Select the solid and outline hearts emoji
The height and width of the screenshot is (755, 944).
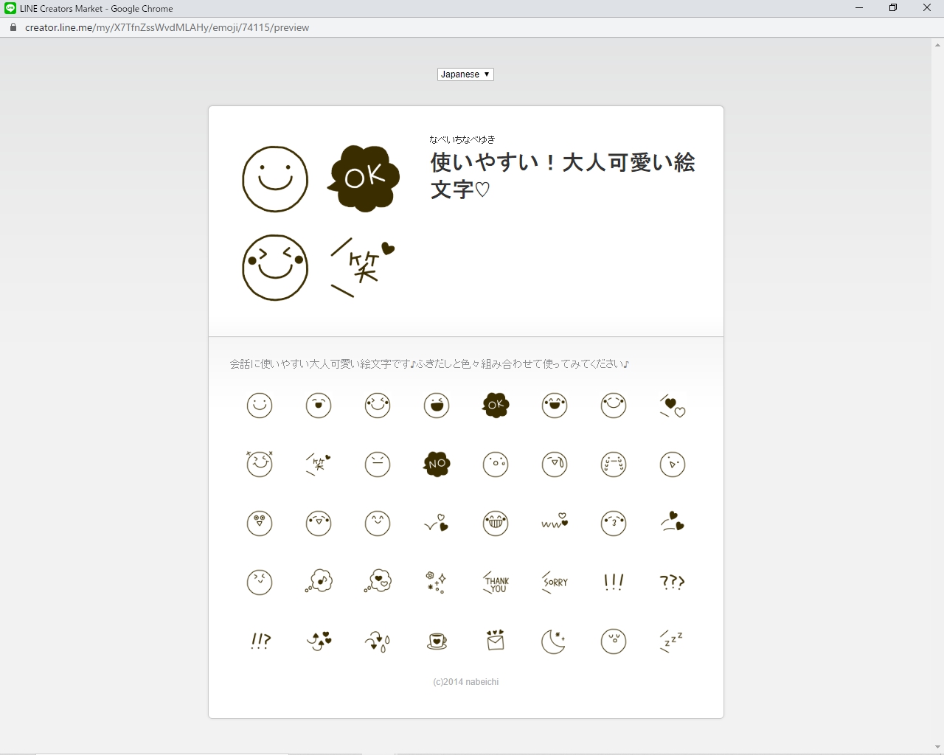click(x=673, y=406)
